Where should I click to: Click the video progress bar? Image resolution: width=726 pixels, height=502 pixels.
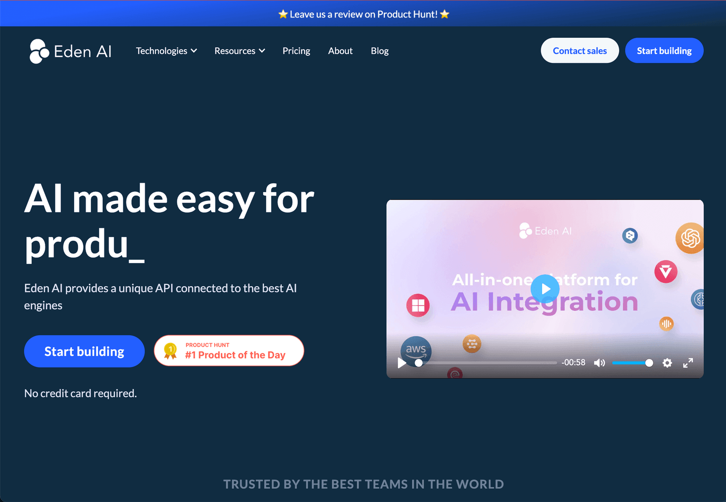(486, 363)
